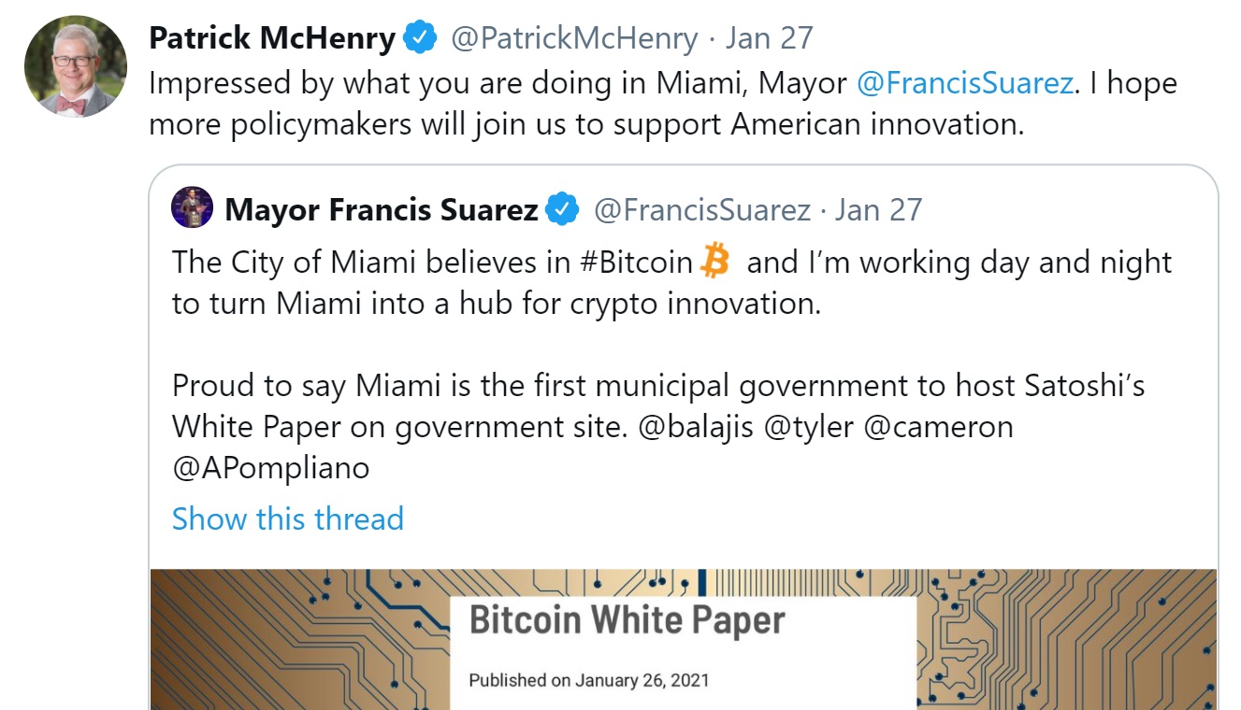The image size is (1241, 710).
Task: Click the gray @FrancisSuarez handle in quoted tweet
Action: 702,209
